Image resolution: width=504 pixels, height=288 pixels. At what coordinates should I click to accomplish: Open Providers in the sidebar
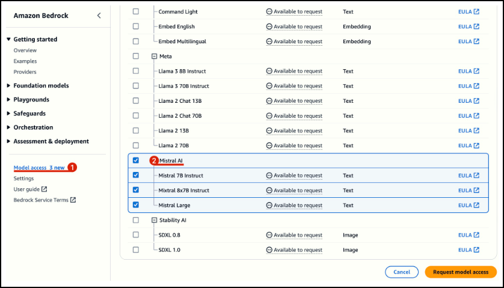coord(25,72)
